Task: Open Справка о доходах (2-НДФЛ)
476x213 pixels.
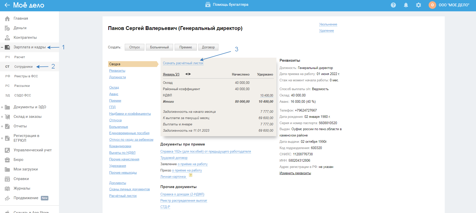Action: tap(182, 194)
